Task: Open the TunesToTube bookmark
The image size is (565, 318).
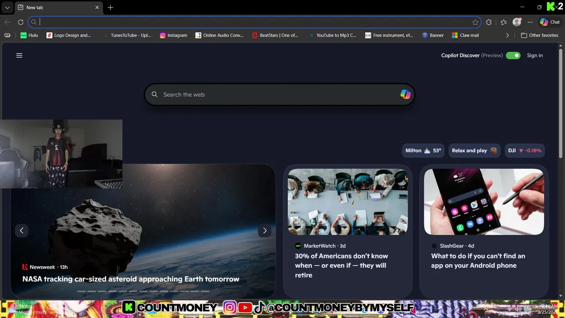Action: coord(128,35)
